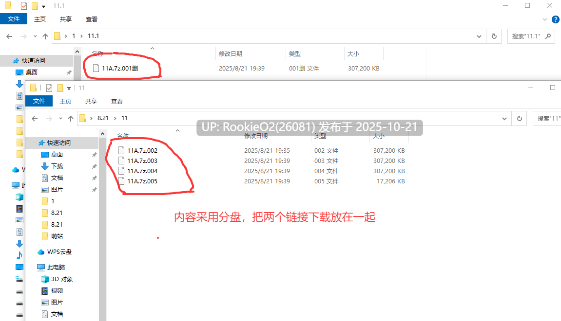Expand address history dropdown in the 11 window
The height and width of the screenshot is (321, 561).
pyautogui.click(x=504, y=119)
